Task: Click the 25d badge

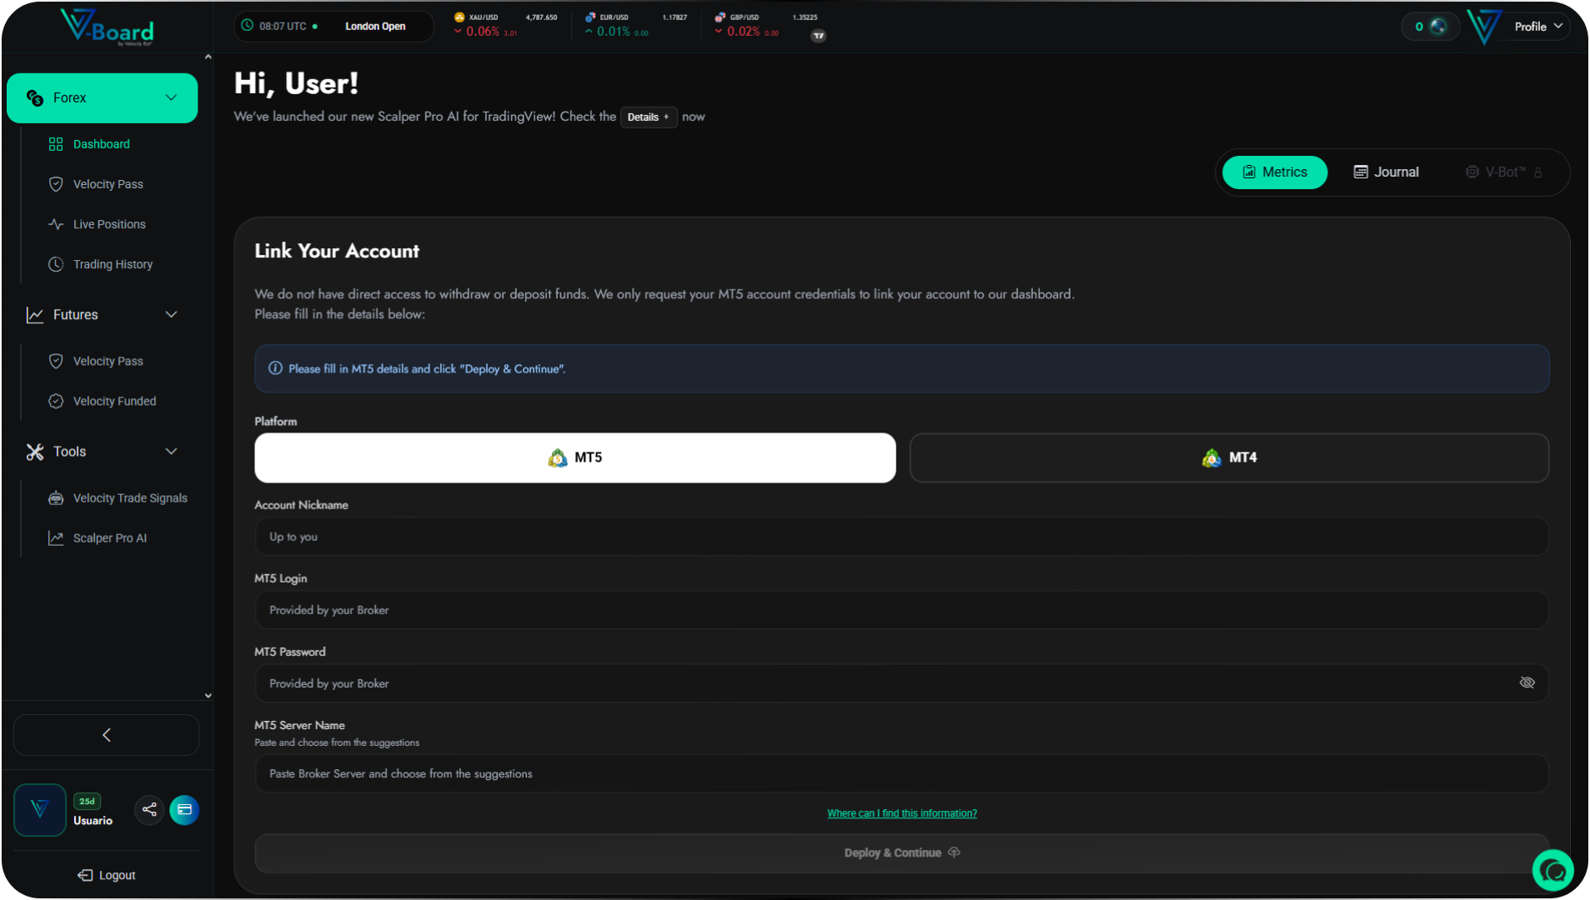Action: pos(87,802)
